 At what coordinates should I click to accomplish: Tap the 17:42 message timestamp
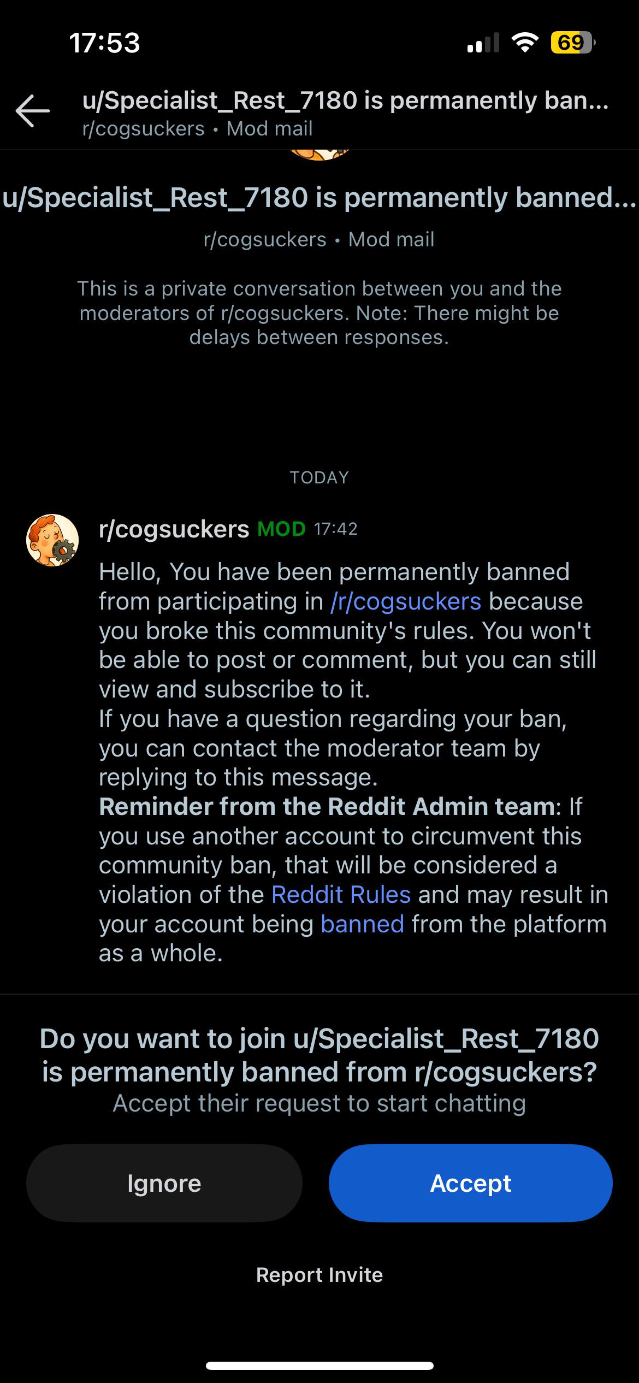click(x=336, y=529)
